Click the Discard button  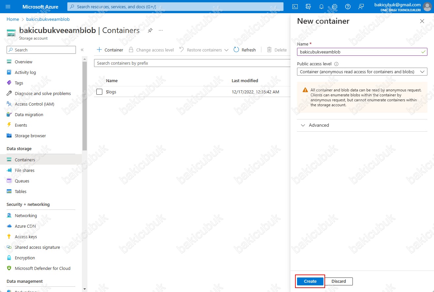339,281
